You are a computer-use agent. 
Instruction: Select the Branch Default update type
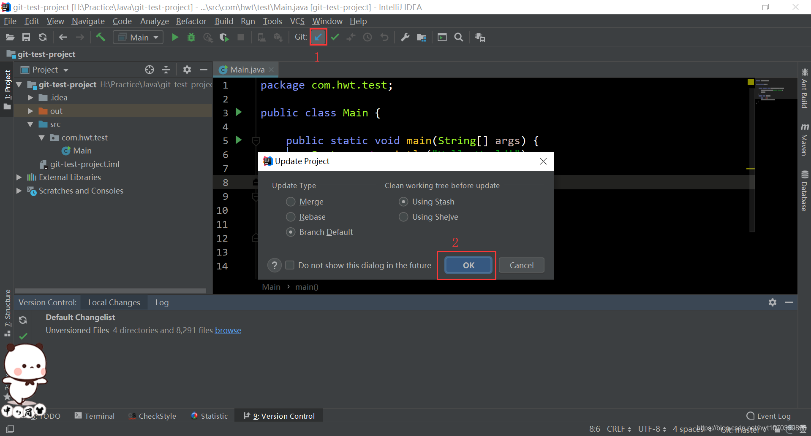(319, 232)
